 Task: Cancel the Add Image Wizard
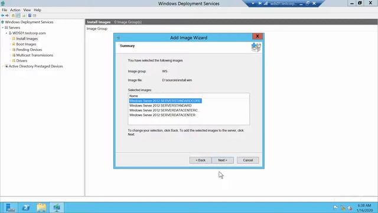click(x=248, y=160)
